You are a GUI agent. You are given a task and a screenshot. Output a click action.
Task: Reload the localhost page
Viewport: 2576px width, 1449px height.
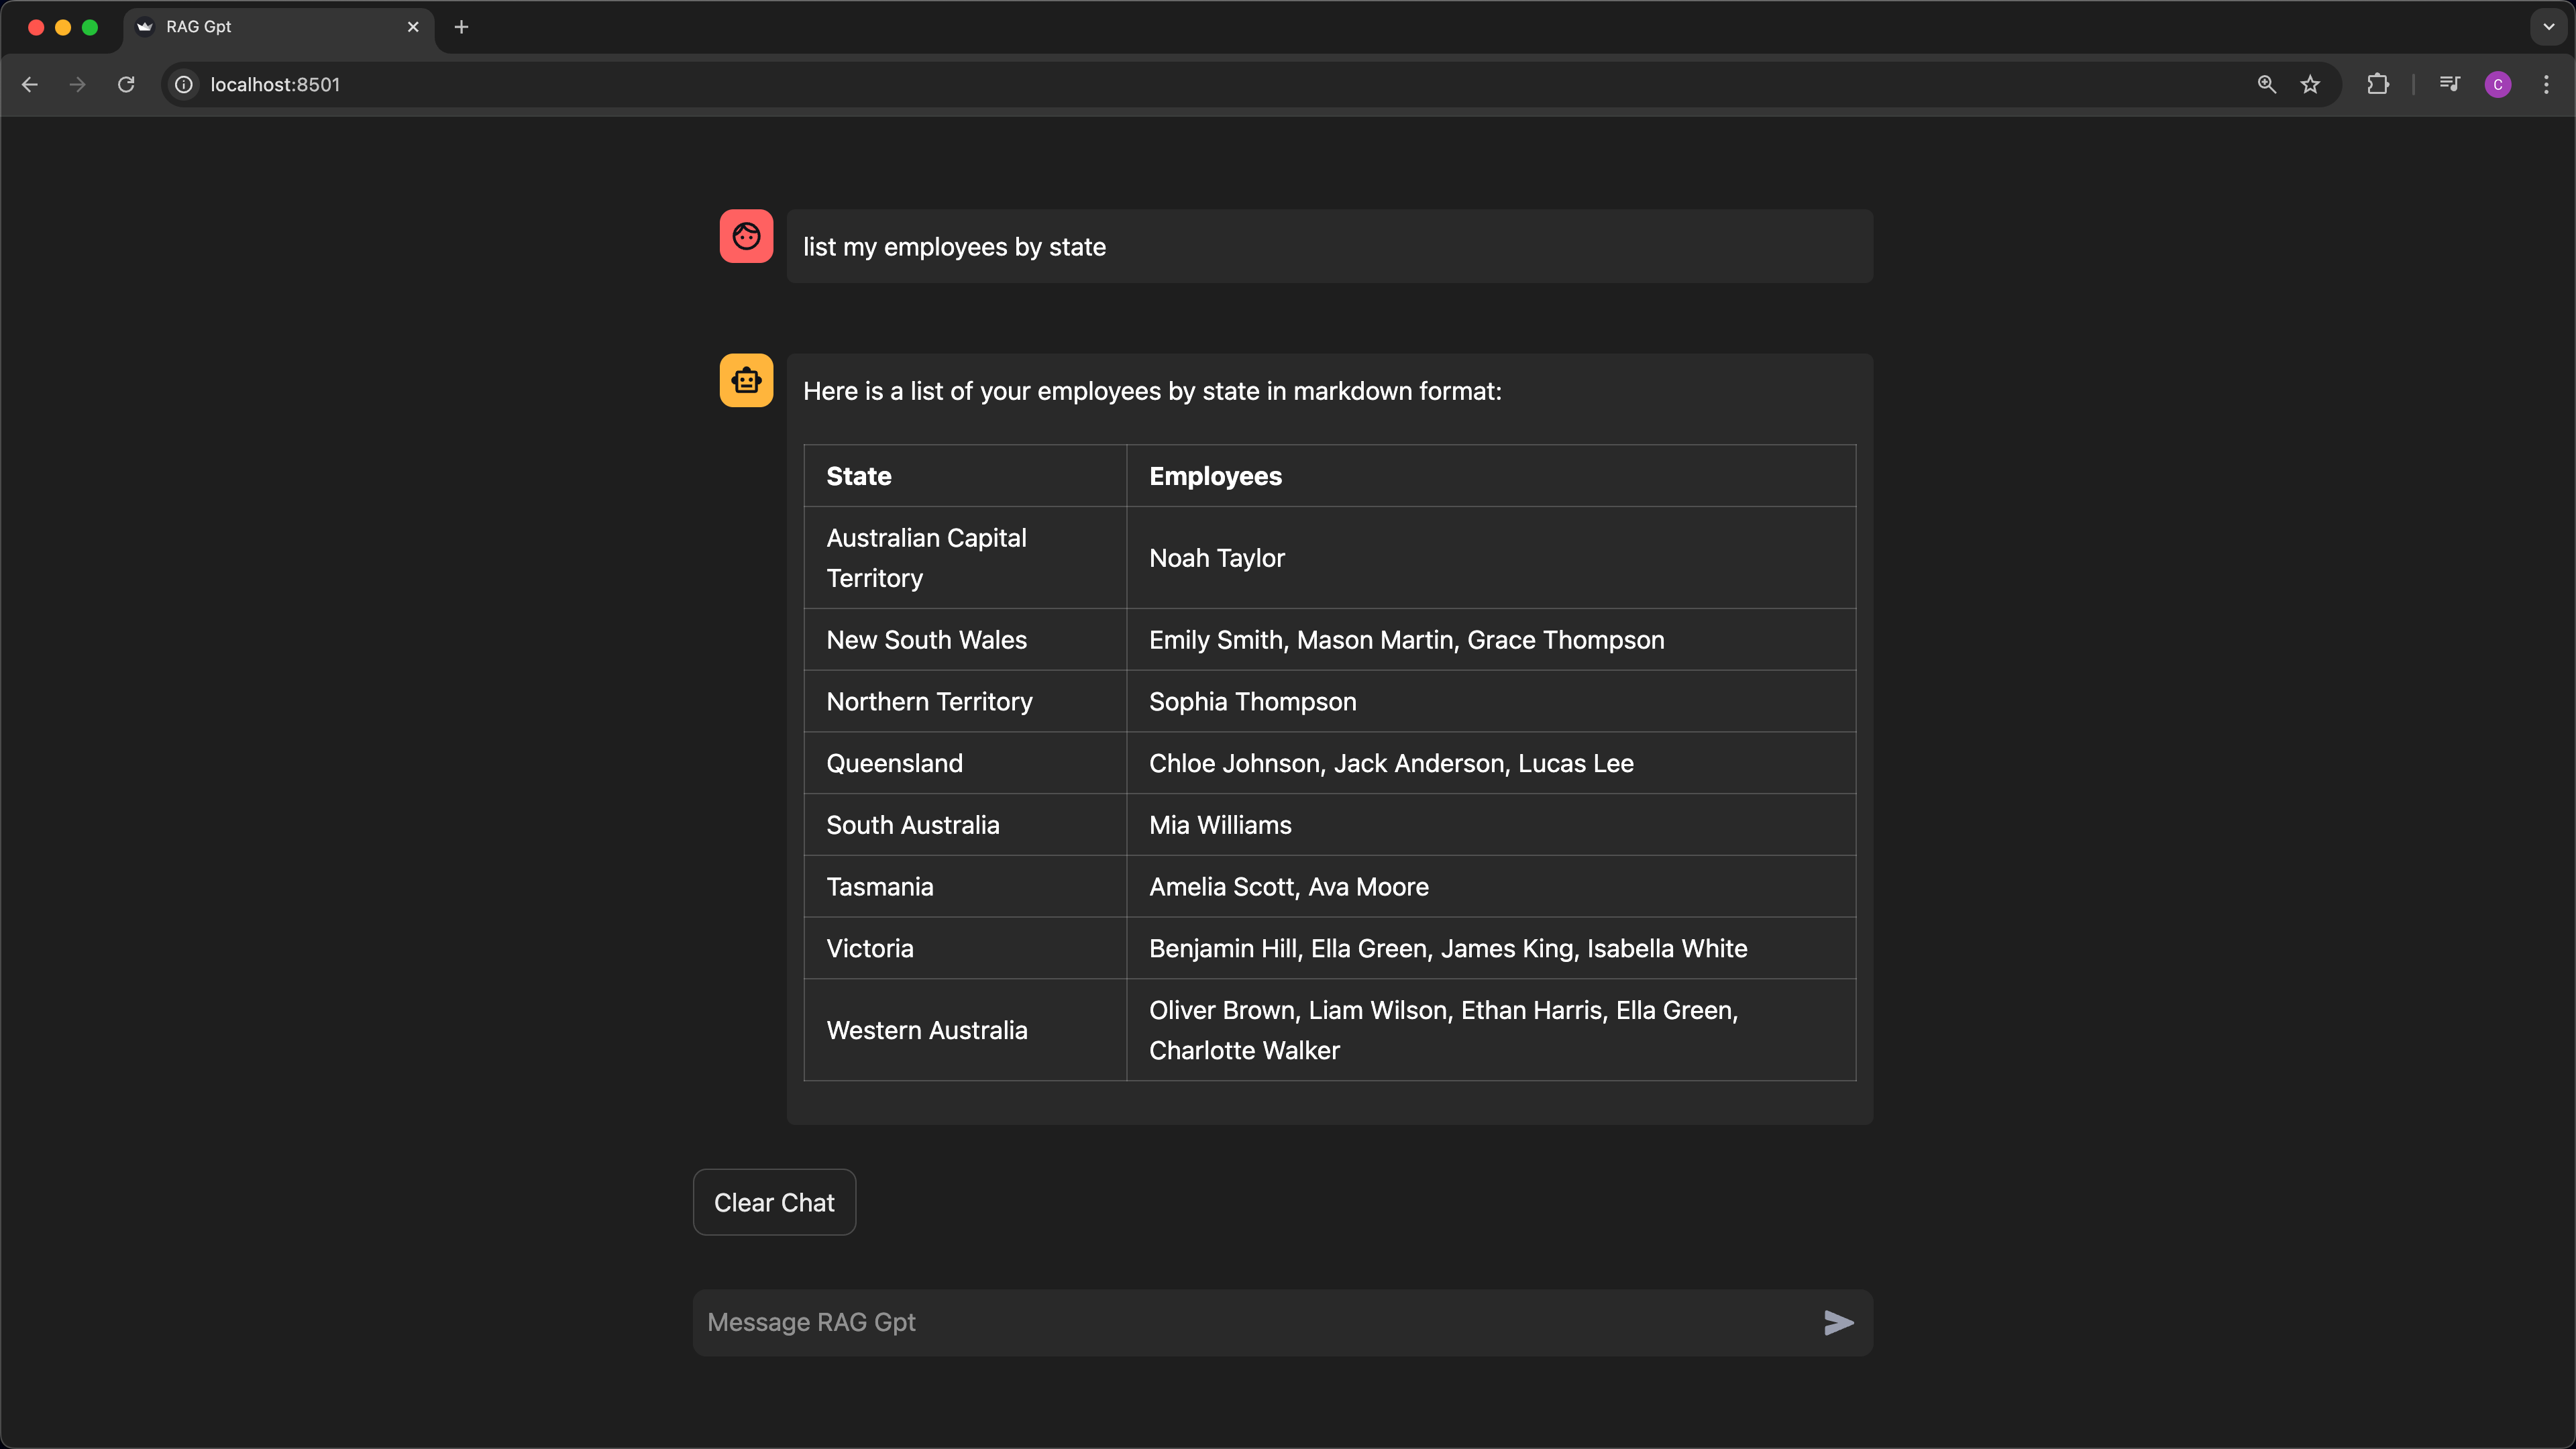(x=126, y=85)
